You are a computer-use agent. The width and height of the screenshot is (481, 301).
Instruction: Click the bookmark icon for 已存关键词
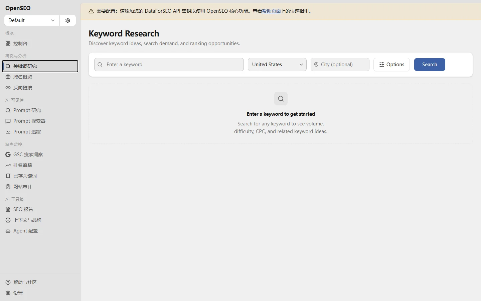pos(8,176)
